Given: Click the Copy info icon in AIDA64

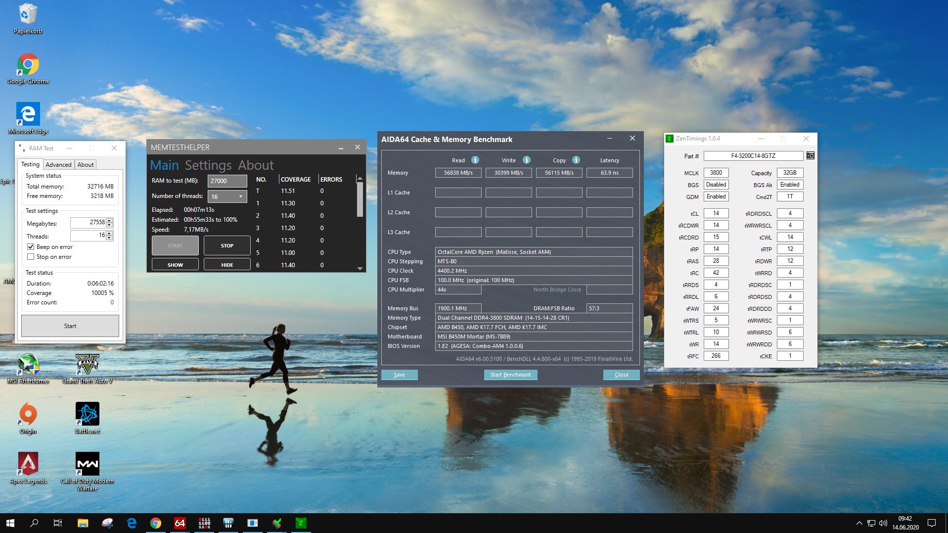Looking at the screenshot, I should pyautogui.click(x=576, y=160).
